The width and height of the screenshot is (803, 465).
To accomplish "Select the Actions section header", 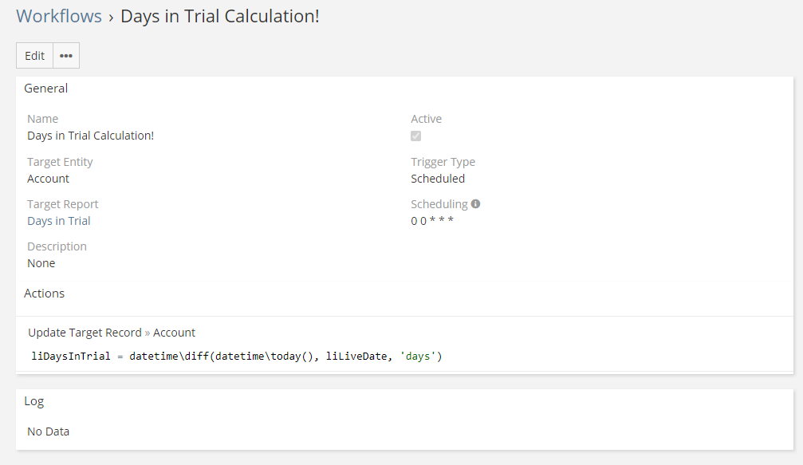I will (x=45, y=294).
